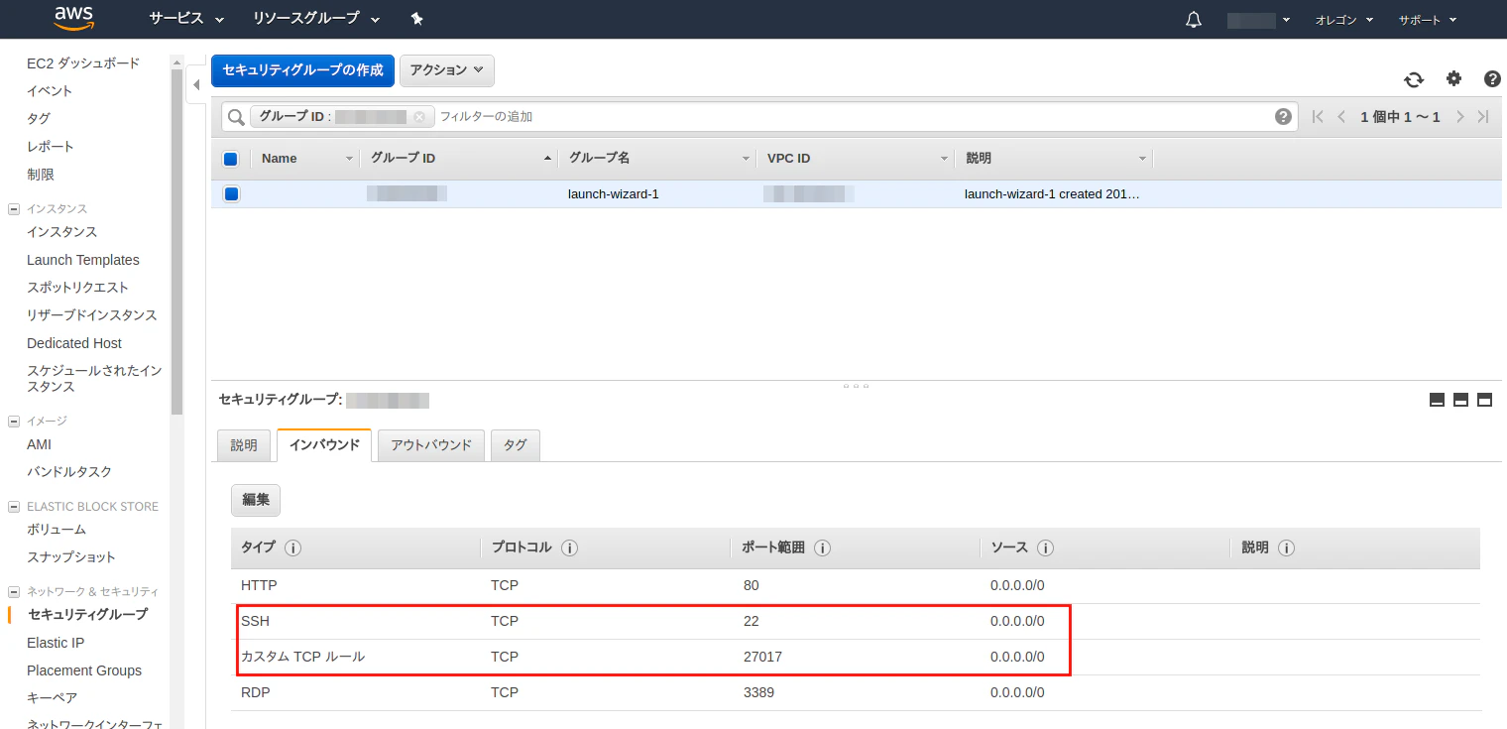This screenshot has width=1507, height=729.
Task: Minimize the details pane layout icon
Action: pos(1437,400)
